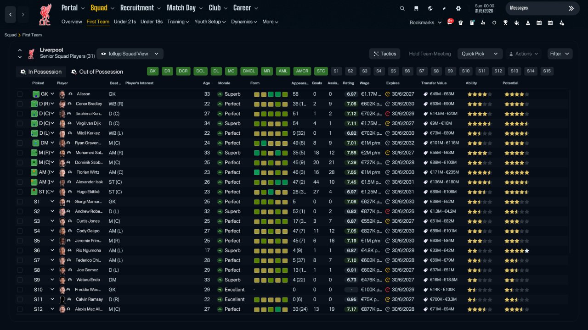Open Alisson's GK picked position dropdown
Image resolution: width=588 pixels, height=330 pixels.
[52, 94]
